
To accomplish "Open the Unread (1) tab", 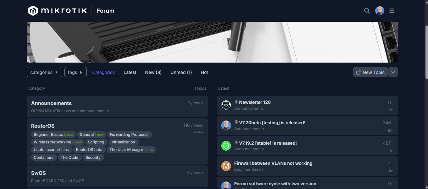I will pyautogui.click(x=181, y=72).
